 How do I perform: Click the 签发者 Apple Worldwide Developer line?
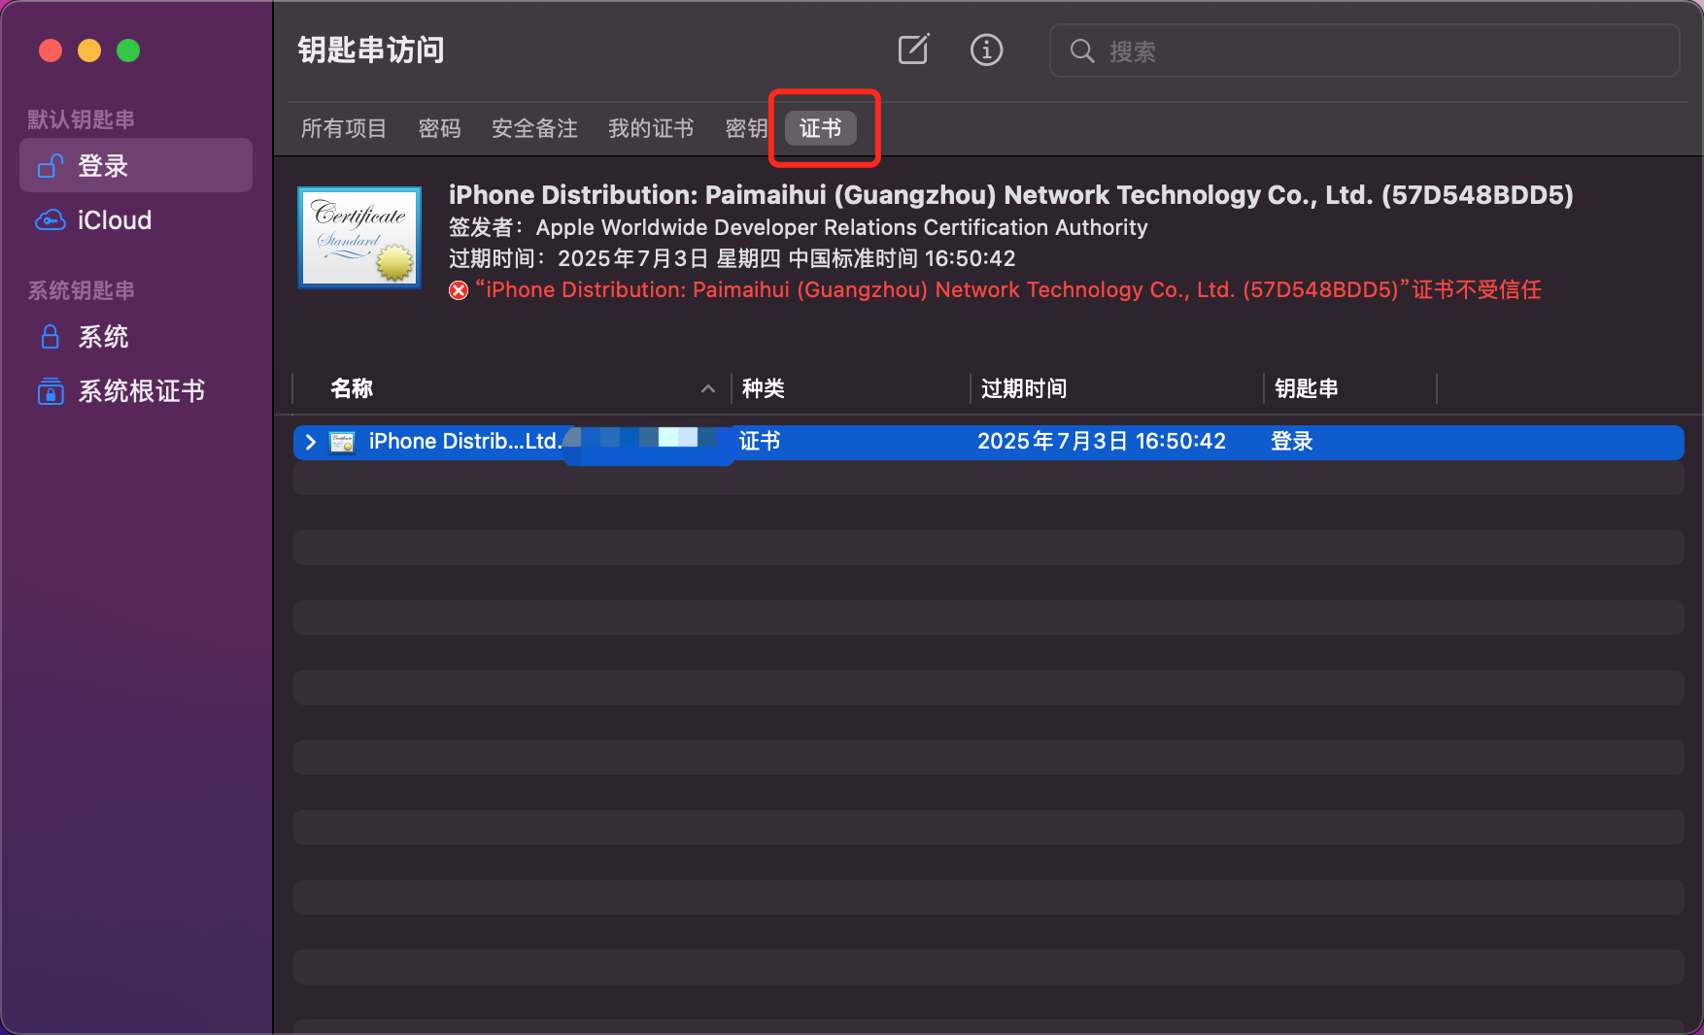[x=798, y=227]
